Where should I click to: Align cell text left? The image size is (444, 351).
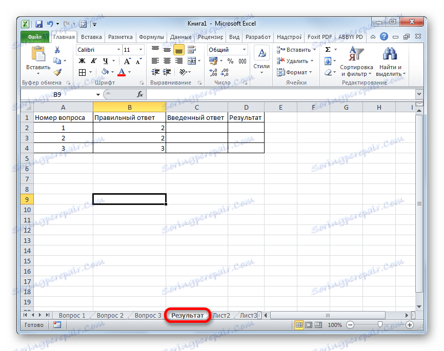click(x=155, y=60)
